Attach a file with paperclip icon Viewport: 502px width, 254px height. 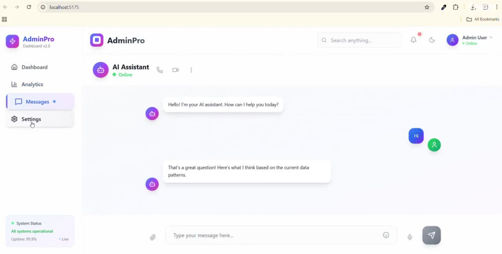click(153, 237)
